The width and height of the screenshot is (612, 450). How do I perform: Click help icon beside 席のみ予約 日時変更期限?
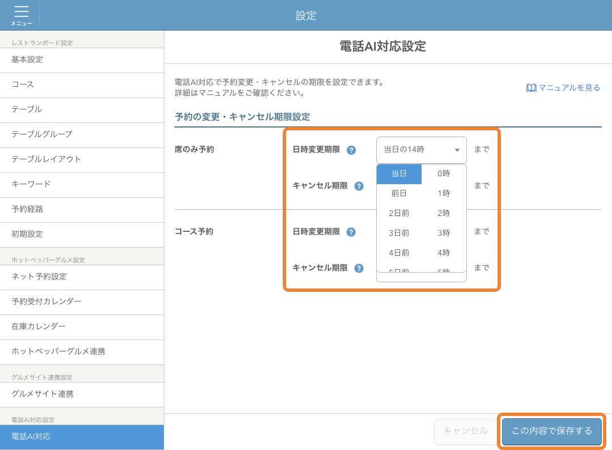[x=351, y=150]
